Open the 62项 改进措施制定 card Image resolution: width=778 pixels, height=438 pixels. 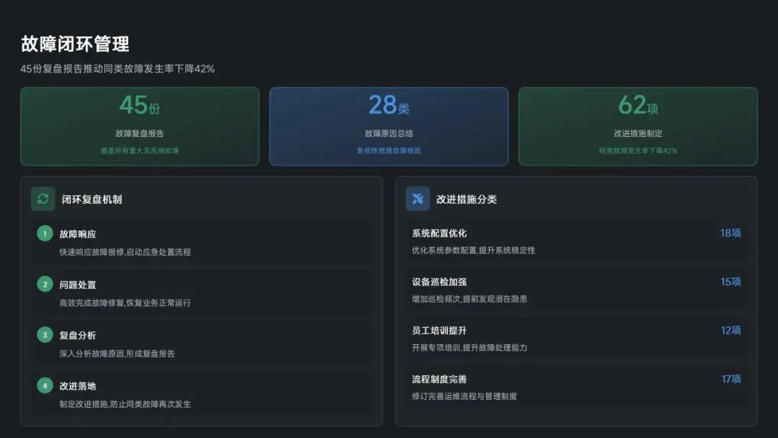[x=638, y=127]
